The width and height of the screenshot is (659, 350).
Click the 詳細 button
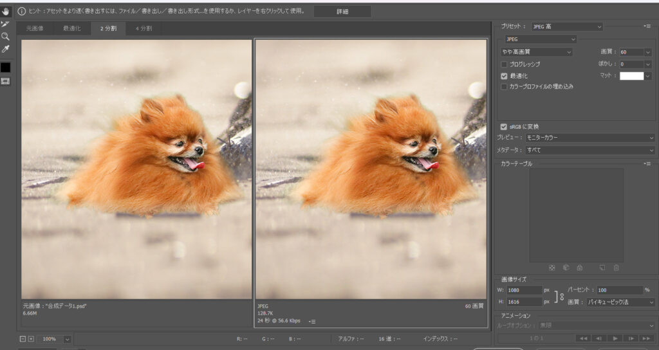coord(342,12)
